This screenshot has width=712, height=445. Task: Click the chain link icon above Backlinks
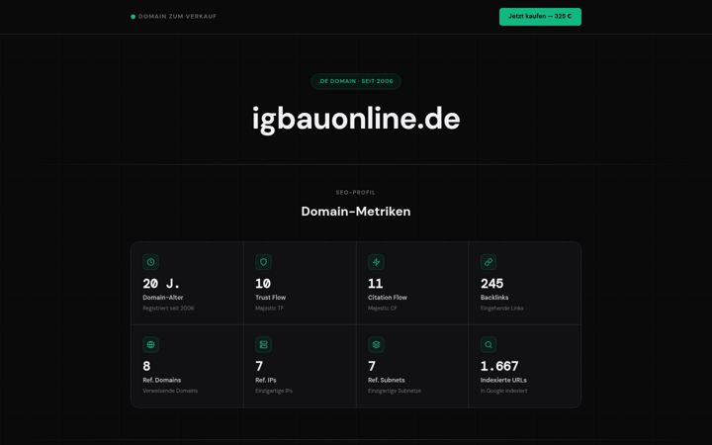pos(489,262)
